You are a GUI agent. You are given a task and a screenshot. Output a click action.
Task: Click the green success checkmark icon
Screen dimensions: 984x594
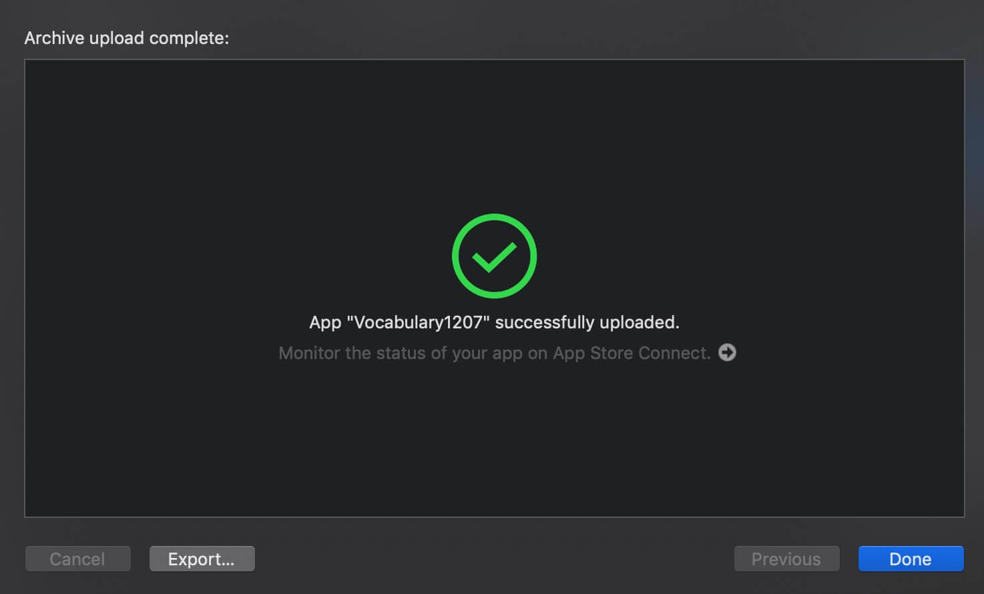click(x=494, y=256)
